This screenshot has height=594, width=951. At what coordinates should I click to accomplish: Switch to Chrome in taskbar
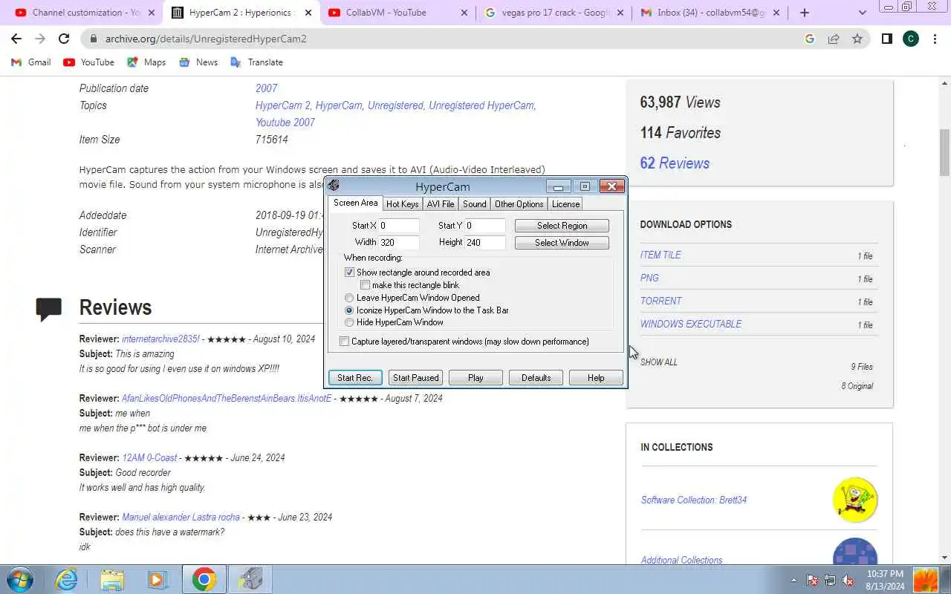(x=204, y=579)
